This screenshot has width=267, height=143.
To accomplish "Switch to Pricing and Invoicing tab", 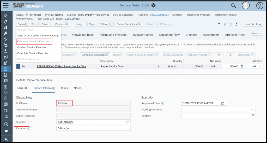I will [x=113, y=35].
